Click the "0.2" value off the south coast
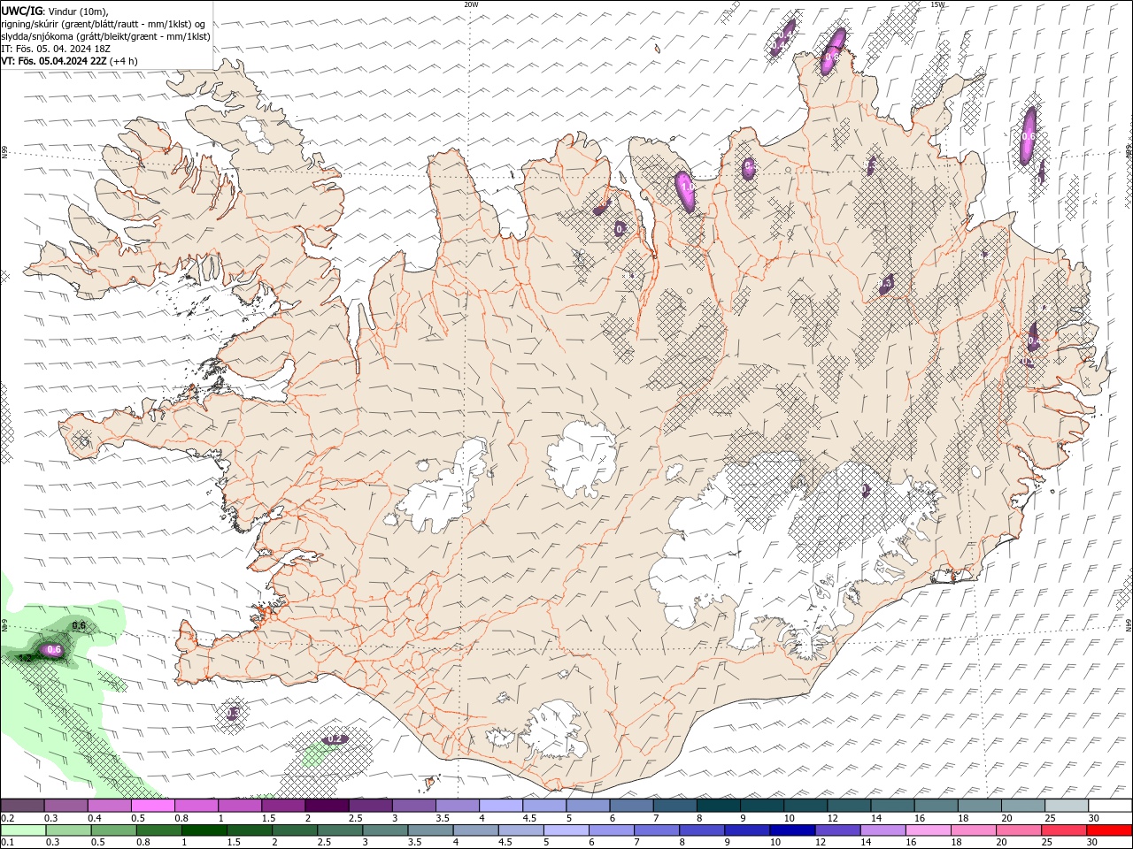Screen dimensions: 1133x849 [335, 738]
